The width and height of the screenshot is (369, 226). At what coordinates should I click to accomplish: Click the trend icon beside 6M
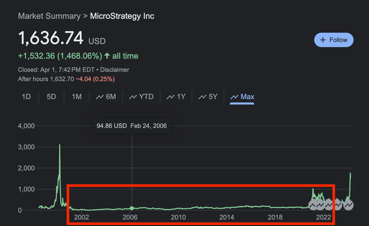pos(100,97)
